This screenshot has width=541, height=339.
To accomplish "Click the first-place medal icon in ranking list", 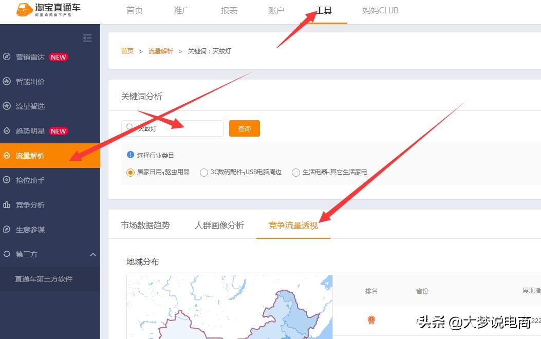I will pyautogui.click(x=371, y=320).
